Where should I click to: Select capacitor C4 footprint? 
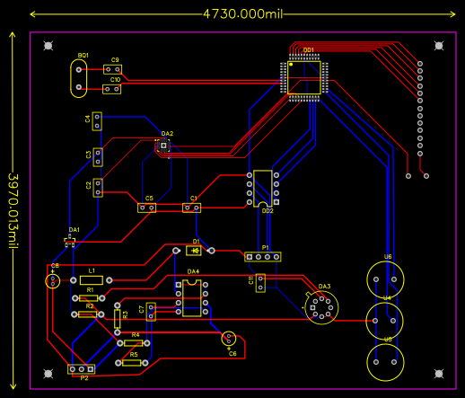click(97, 121)
